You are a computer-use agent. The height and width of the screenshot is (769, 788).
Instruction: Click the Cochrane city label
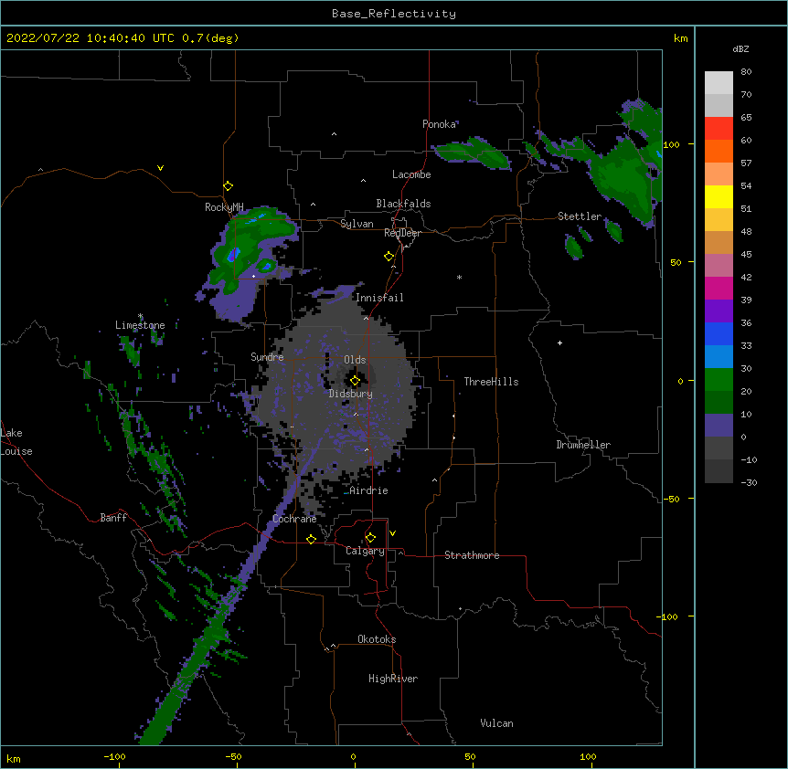tap(294, 519)
